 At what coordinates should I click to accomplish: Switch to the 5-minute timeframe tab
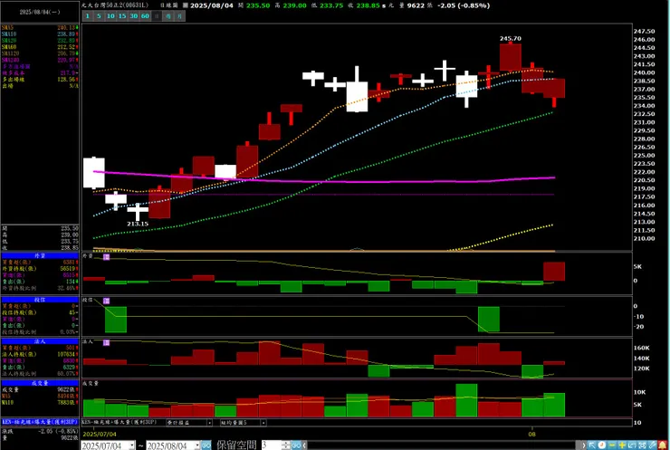(x=99, y=16)
